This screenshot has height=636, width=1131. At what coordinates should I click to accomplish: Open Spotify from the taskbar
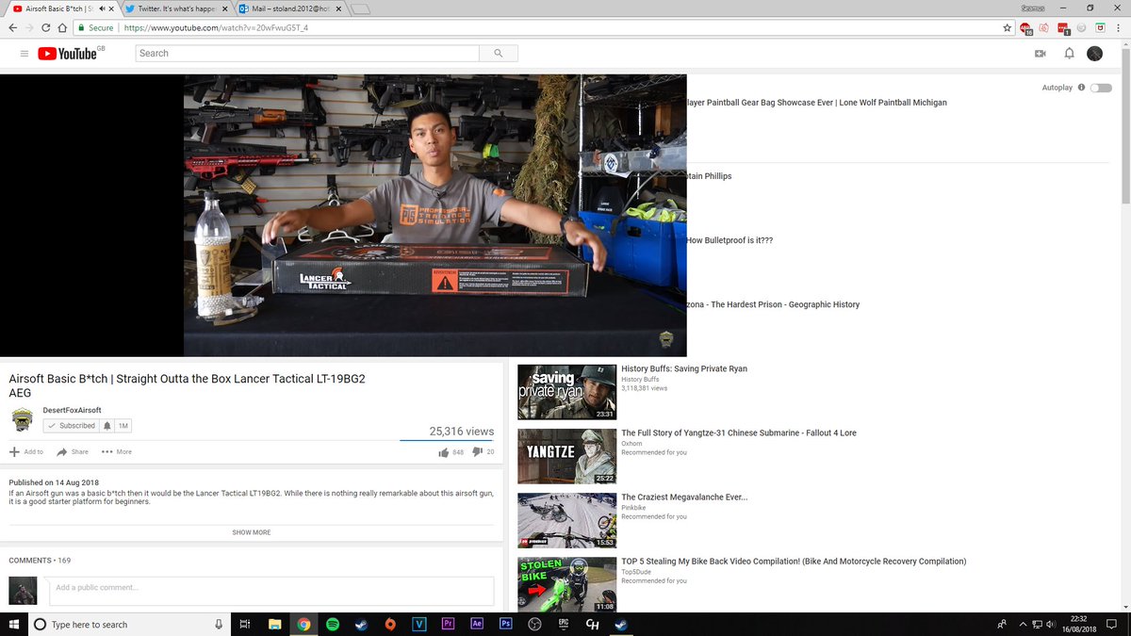click(x=333, y=624)
